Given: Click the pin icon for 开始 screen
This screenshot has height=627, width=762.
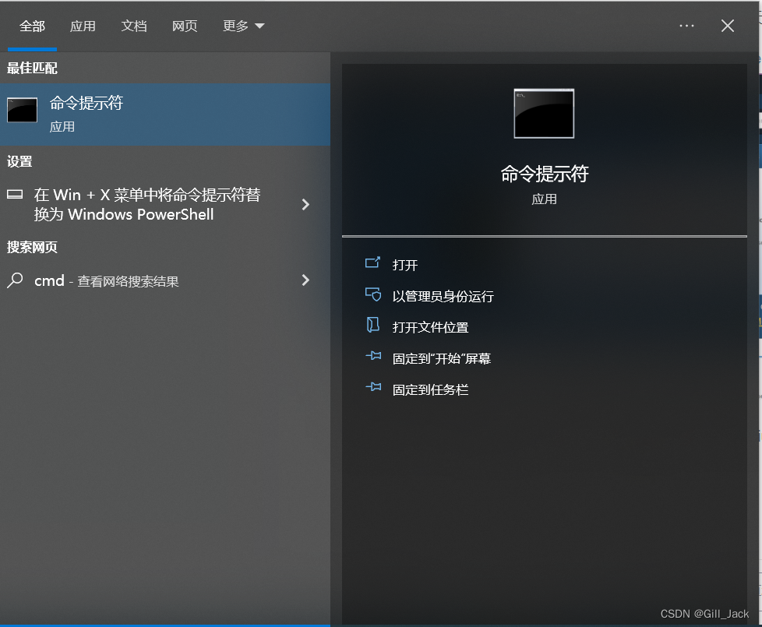Looking at the screenshot, I should click(373, 356).
